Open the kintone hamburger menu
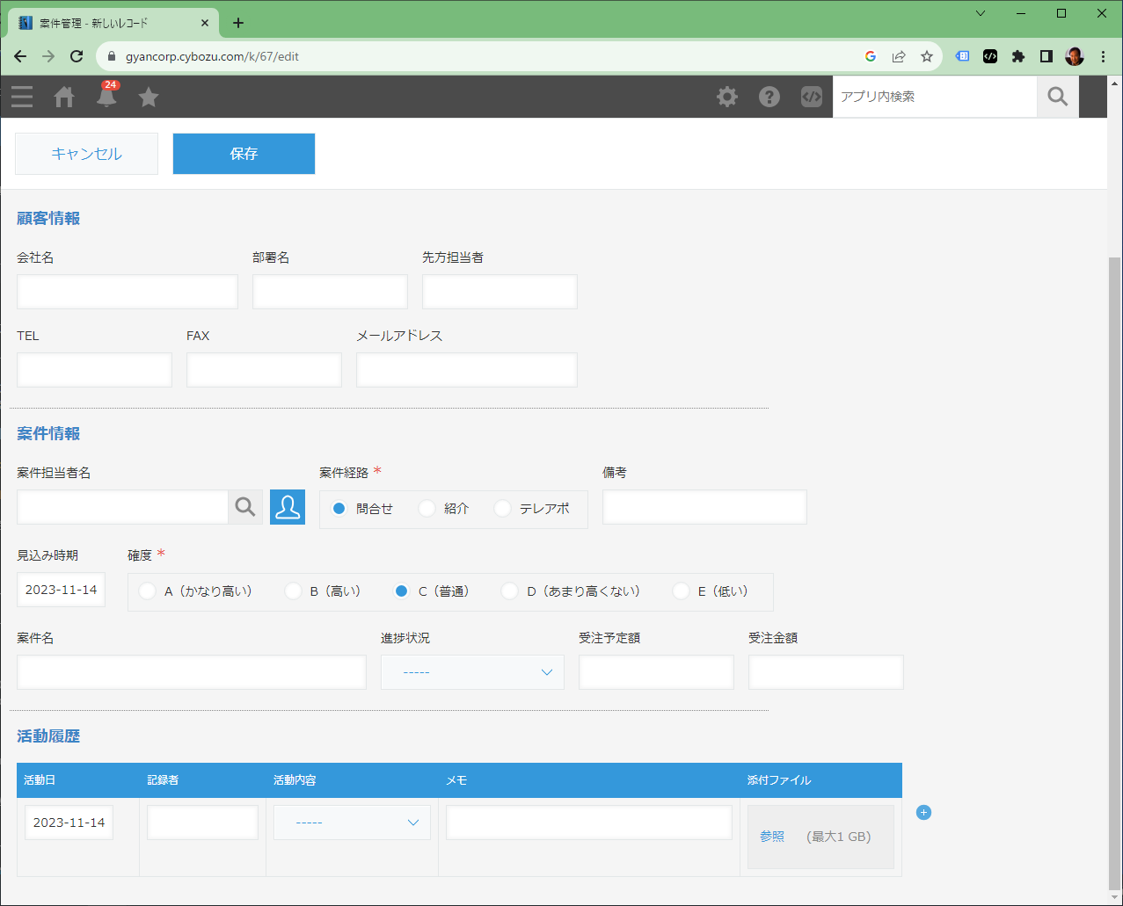This screenshot has width=1123, height=906. 22,97
